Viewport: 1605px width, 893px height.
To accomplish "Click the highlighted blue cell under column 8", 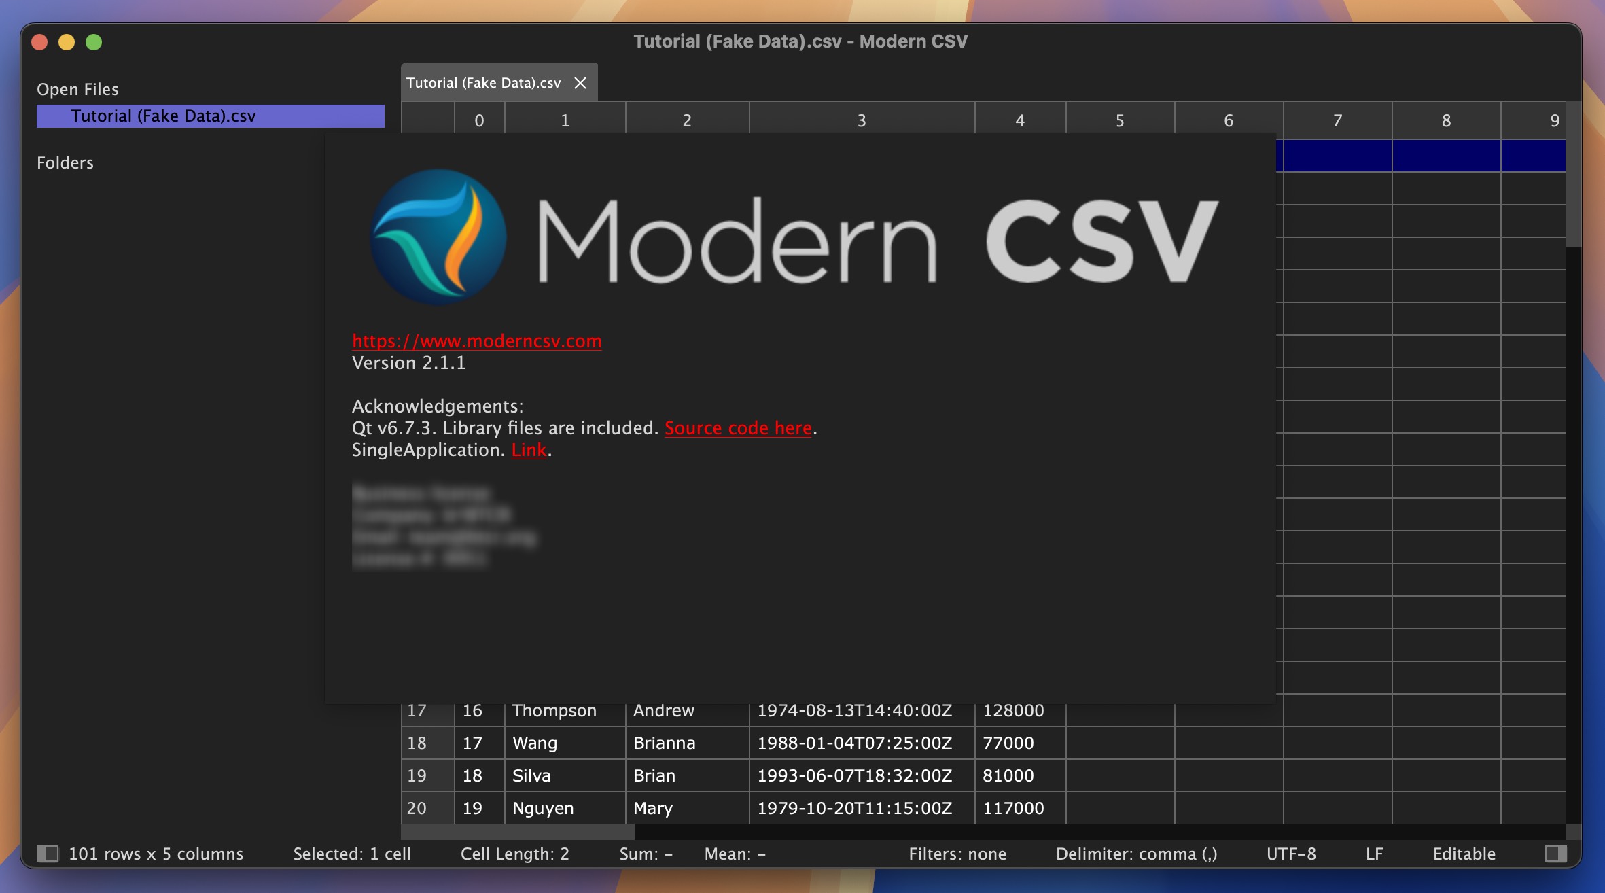I will tap(1446, 156).
